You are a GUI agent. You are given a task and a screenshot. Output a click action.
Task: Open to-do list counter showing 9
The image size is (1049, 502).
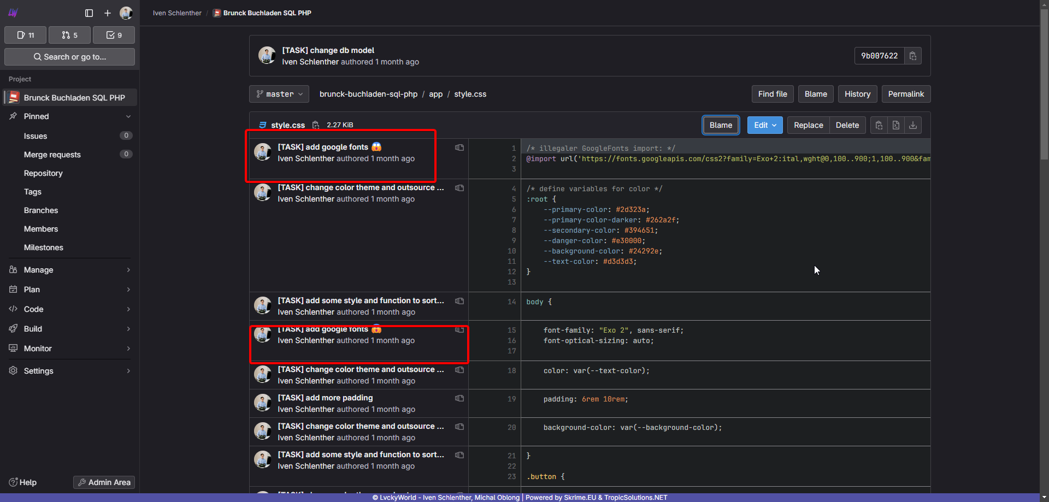(114, 35)
